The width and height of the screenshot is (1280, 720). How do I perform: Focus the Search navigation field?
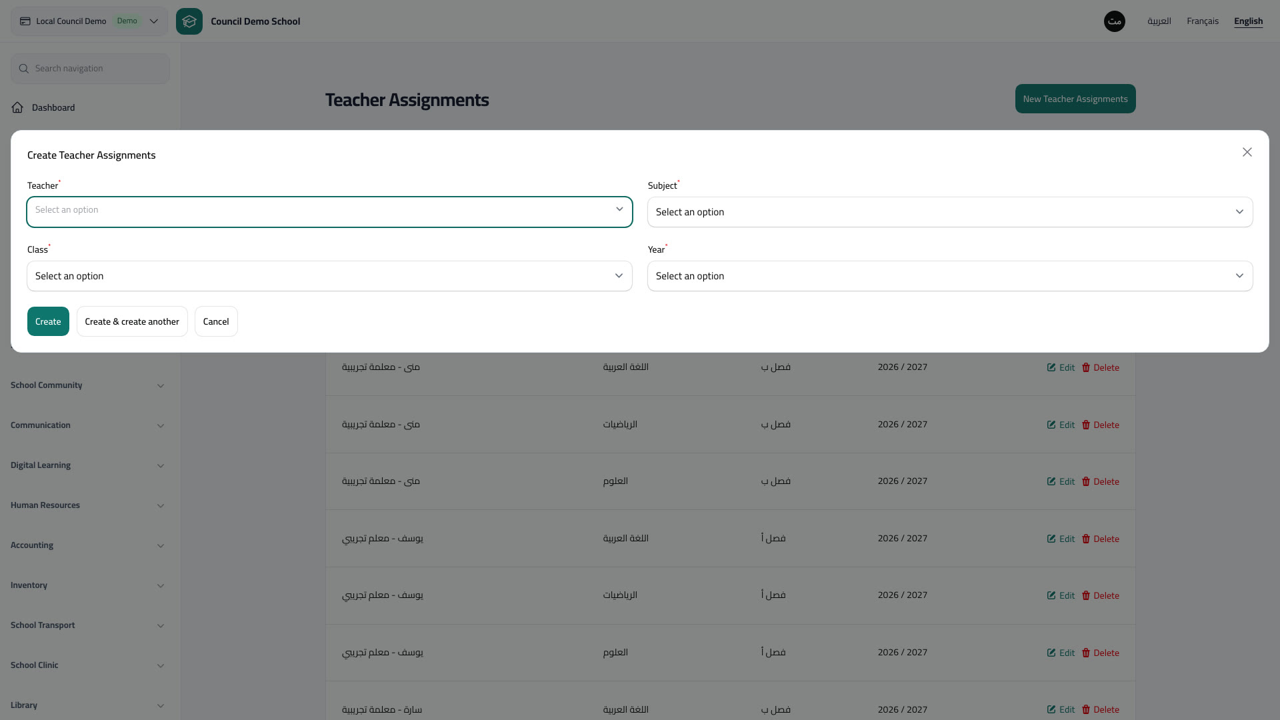click(x=90, y=69)
